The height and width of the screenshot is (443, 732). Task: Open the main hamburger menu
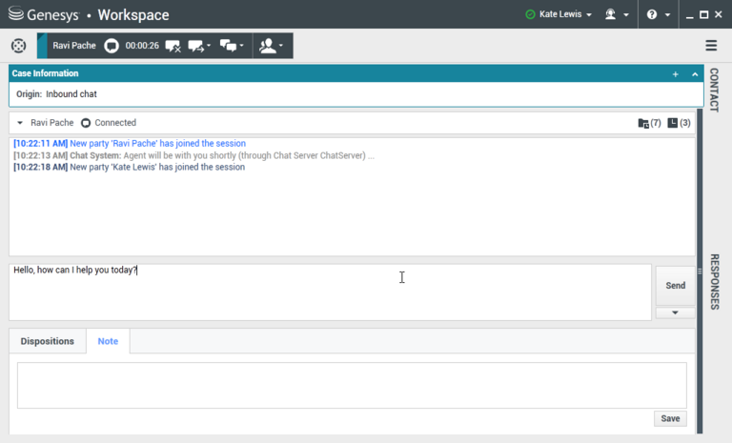711,46
